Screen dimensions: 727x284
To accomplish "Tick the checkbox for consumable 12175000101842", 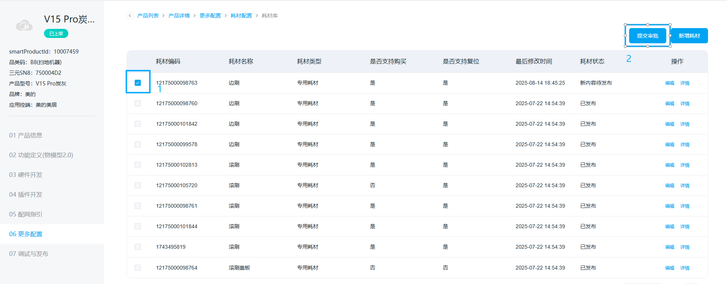I will (138, 124).
